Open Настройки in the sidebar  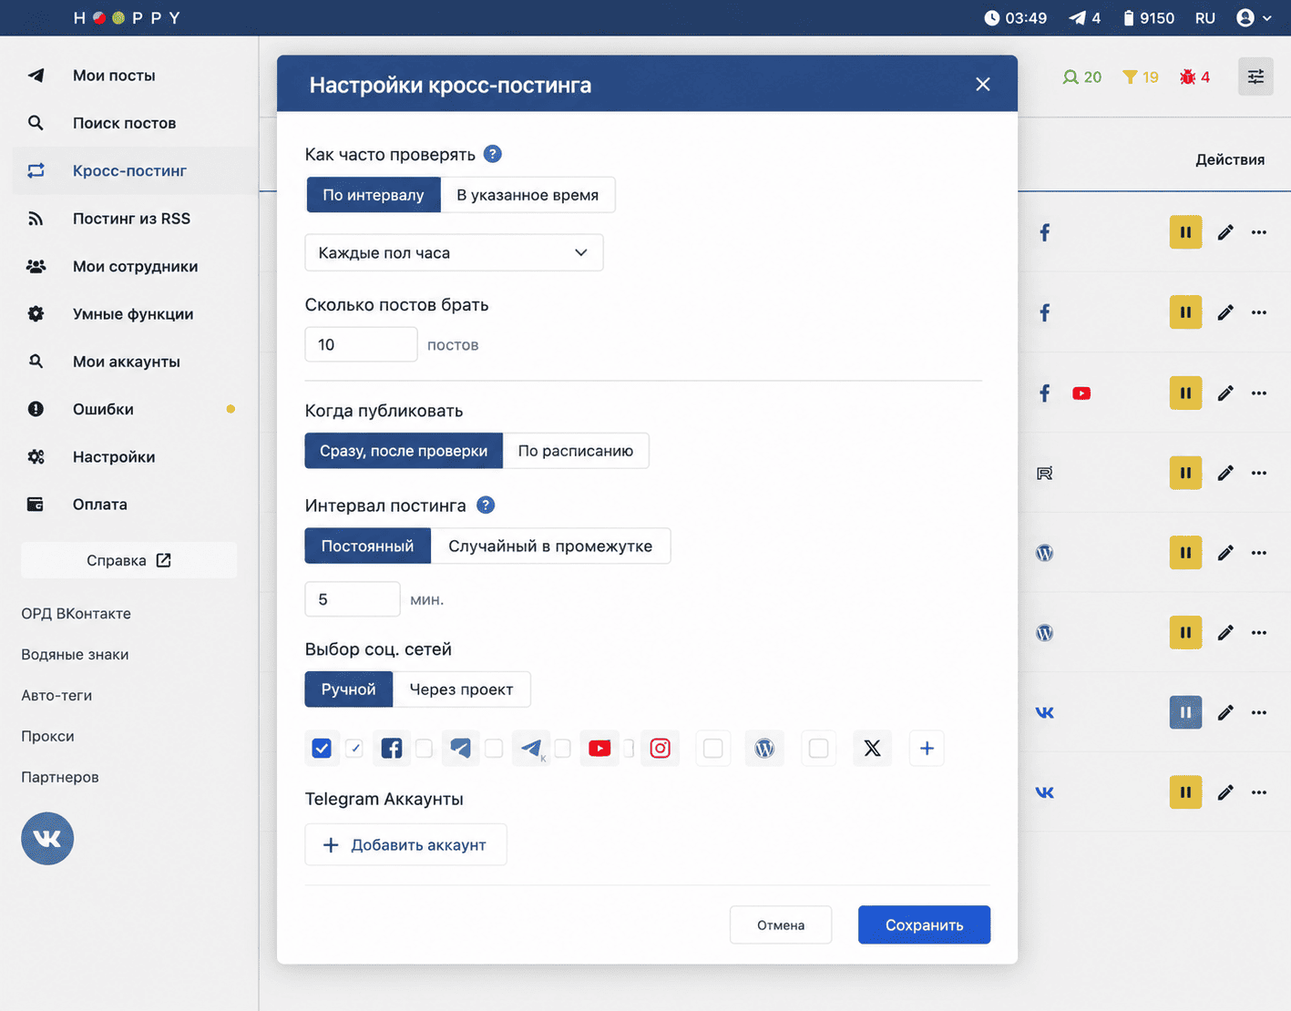[135, 456]
